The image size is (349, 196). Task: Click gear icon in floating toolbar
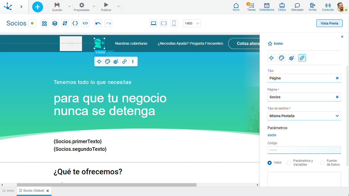(116, 62)
